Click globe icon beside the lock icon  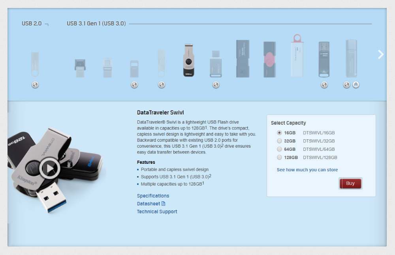coord(346,84)
